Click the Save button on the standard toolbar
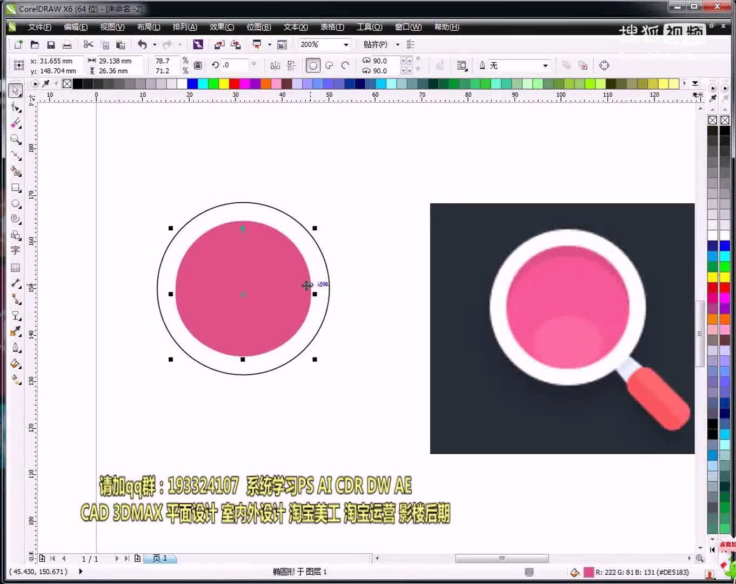 click(x=51, y=44)
